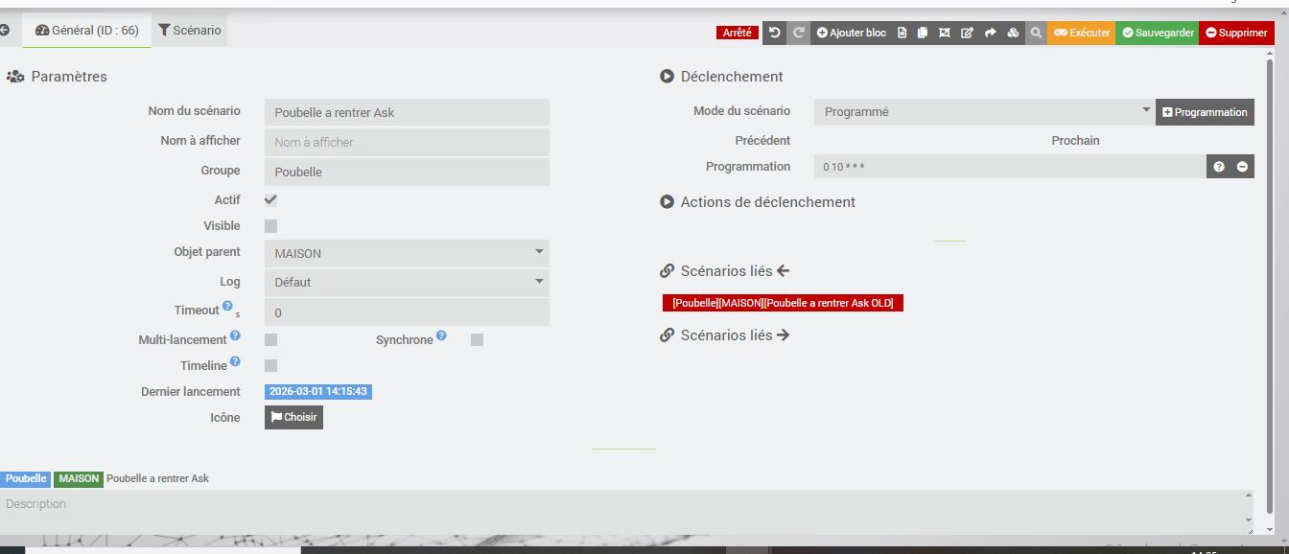Screen dimensions: 1289x554
Task: Open the log file icon
Action: (x=902, y=33)
